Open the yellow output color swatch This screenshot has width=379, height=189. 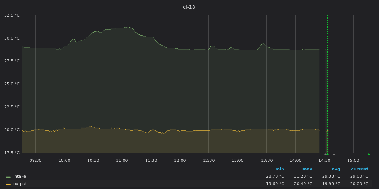tap(8, 184)
